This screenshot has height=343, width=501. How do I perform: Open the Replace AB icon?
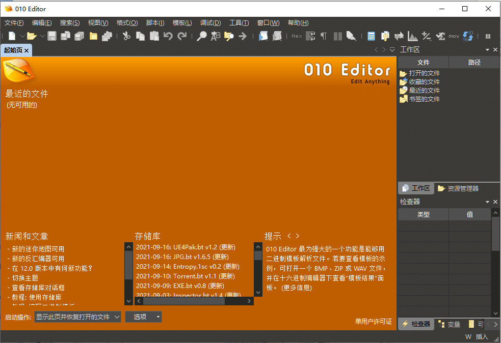point(216,36)
